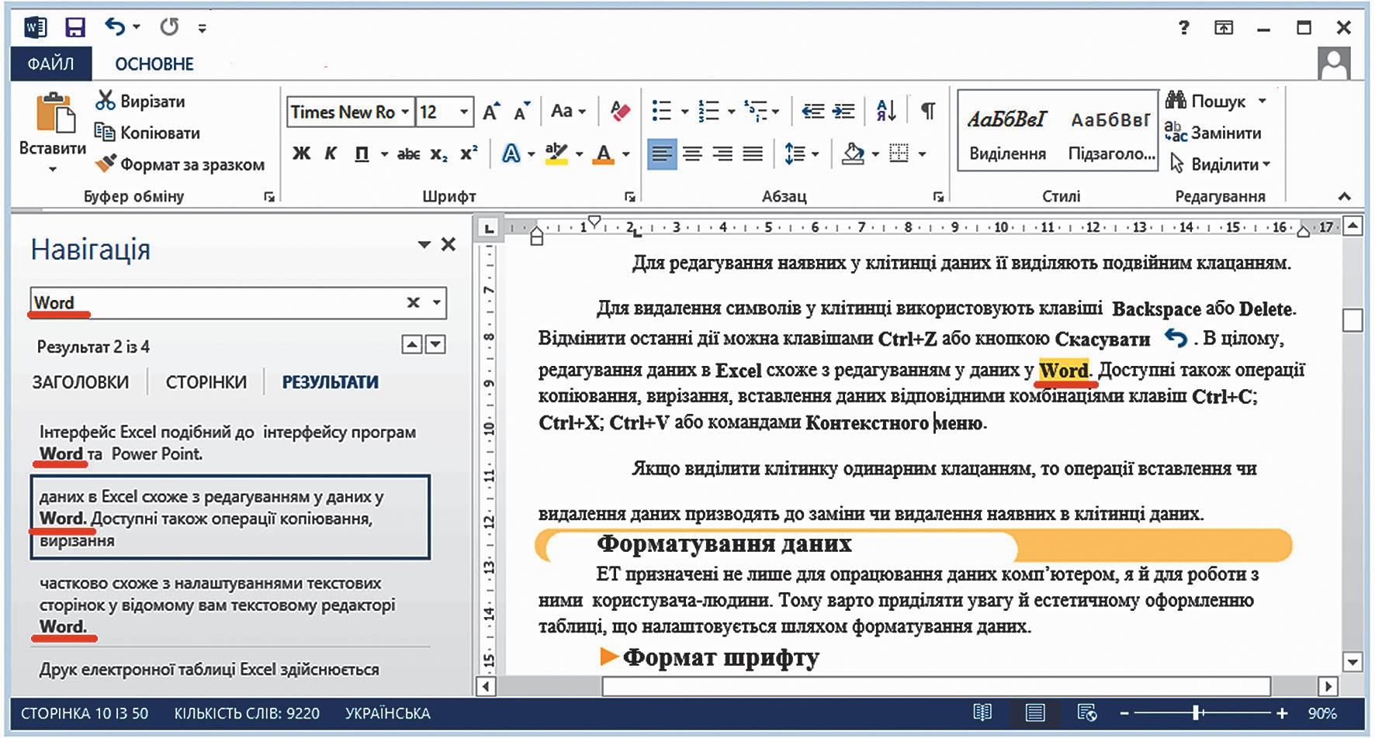Viewport: 1375px width, 738px height.
Task: Switch to the РЕЗУЛЬТАТИ navigation tab
Action: point(331,382)
